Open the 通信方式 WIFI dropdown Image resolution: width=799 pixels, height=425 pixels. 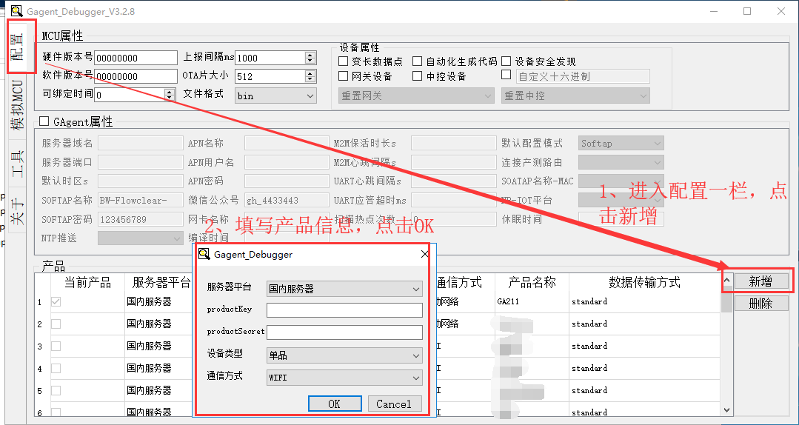pyautogui.click(x=344, y=378)
